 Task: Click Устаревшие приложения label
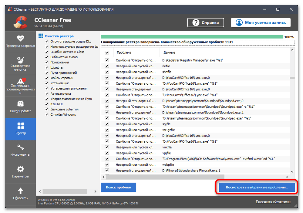click(69, 88)
